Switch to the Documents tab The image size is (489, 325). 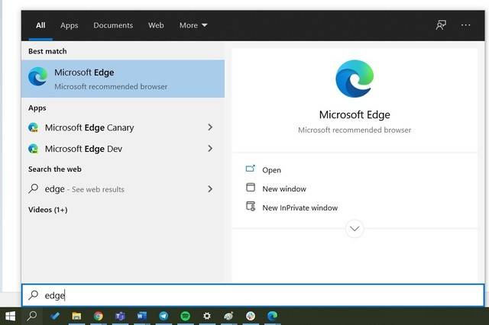tap(113, 25)
